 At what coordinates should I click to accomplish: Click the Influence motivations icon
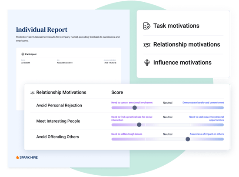click(x=147, y=63)
